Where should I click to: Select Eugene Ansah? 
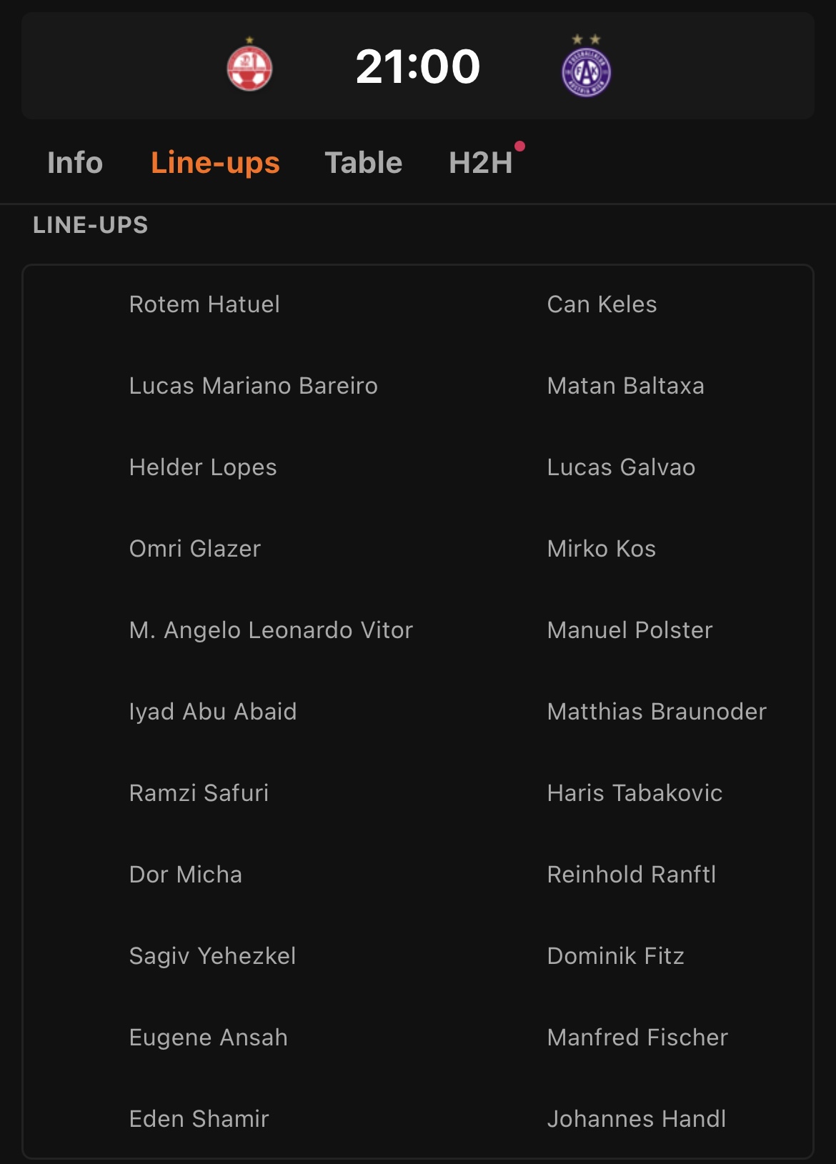tap(209, 1038)
